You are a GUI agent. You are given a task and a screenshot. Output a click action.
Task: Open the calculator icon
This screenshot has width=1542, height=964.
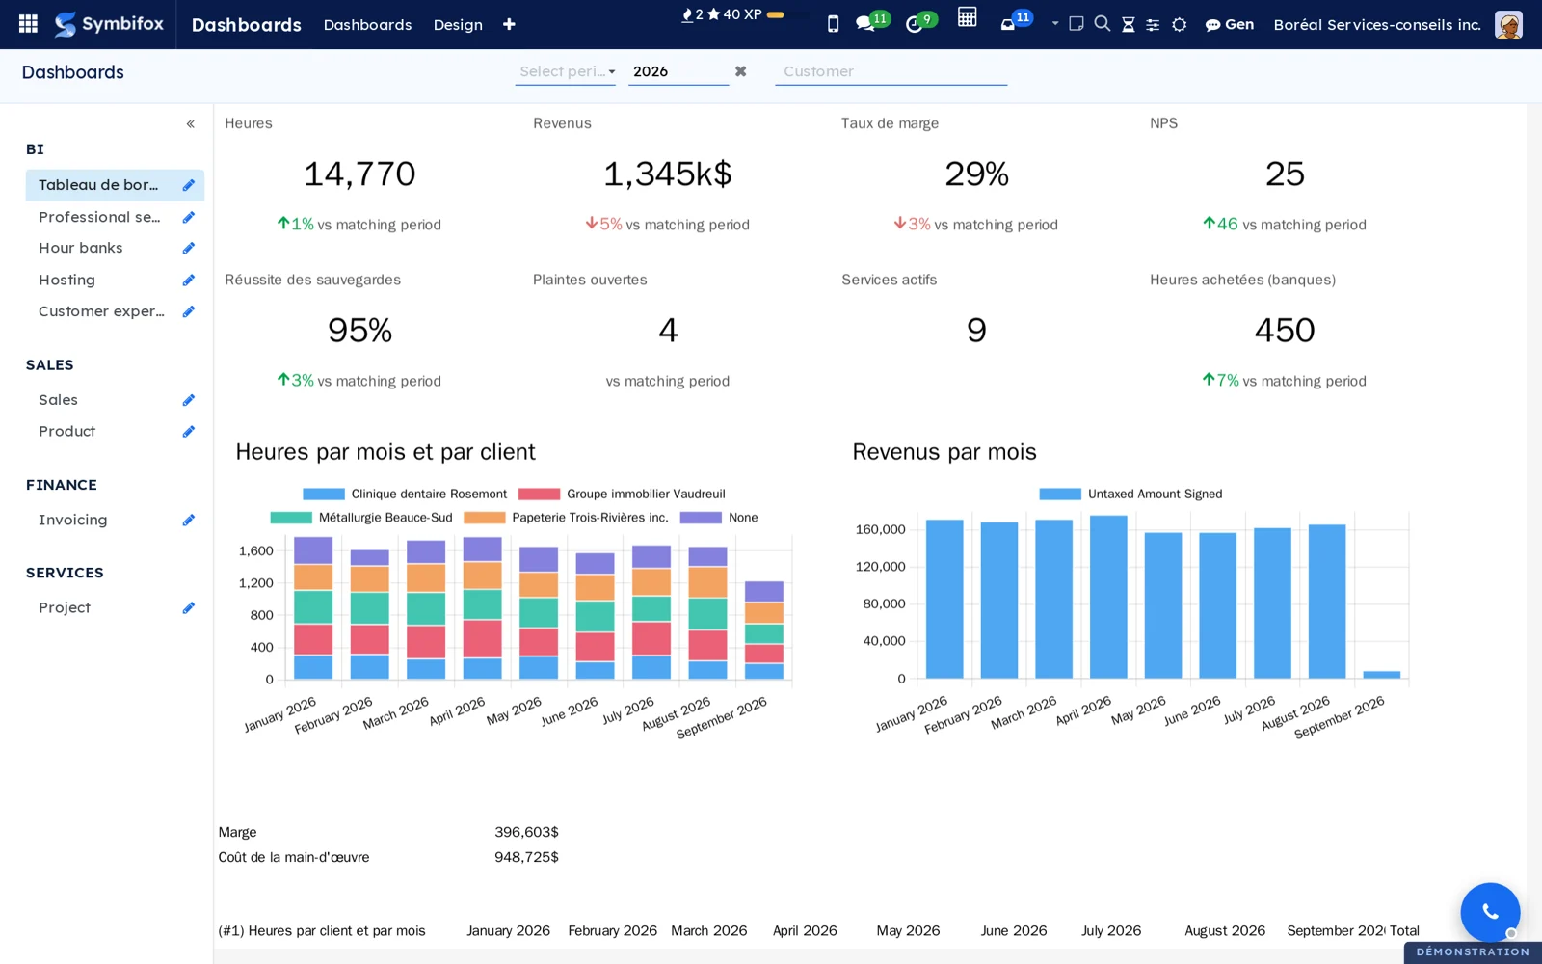click(x=968, y=17)
